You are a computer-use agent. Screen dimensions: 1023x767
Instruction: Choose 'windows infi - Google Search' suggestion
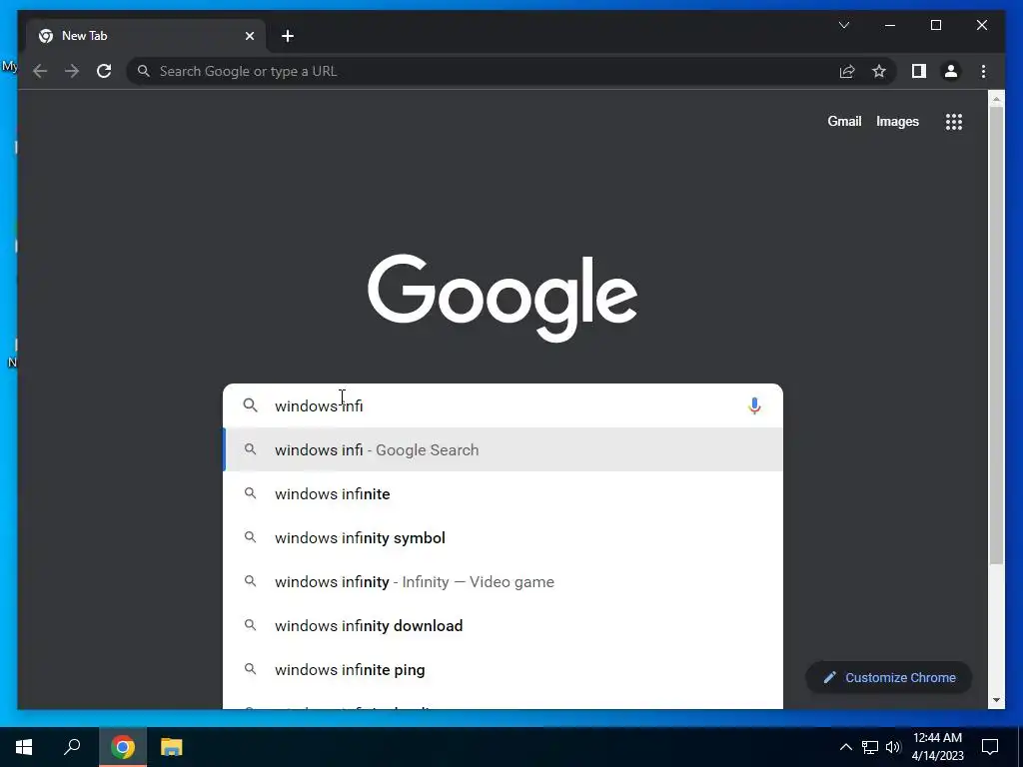tap(504, 449)
